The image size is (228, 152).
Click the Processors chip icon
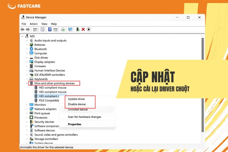[31, 117]
